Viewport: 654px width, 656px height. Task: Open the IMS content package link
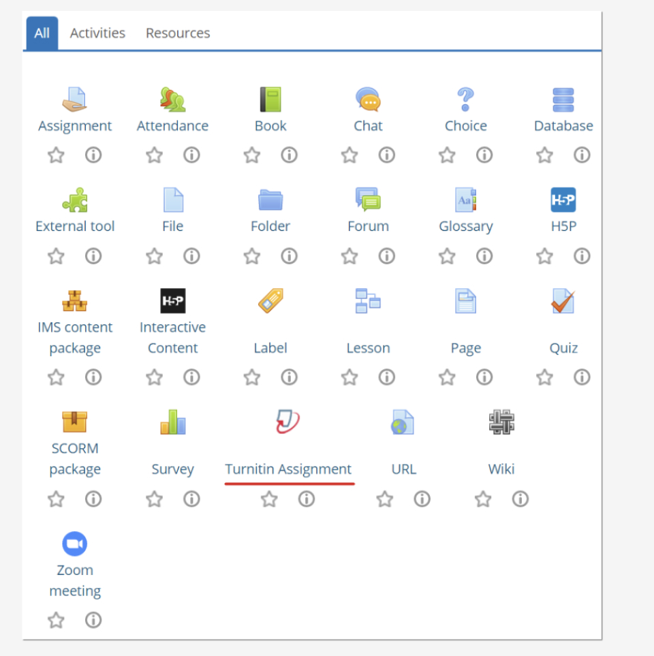pos(75,337)
